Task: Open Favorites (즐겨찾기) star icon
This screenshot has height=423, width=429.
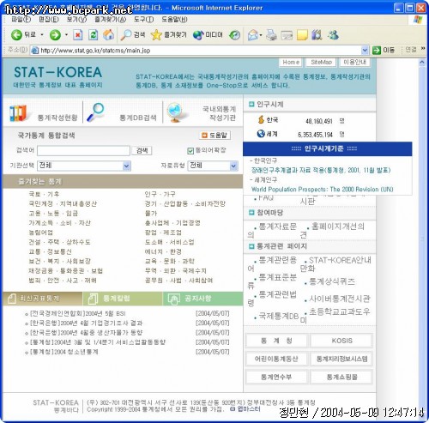Action: [156, 35]
